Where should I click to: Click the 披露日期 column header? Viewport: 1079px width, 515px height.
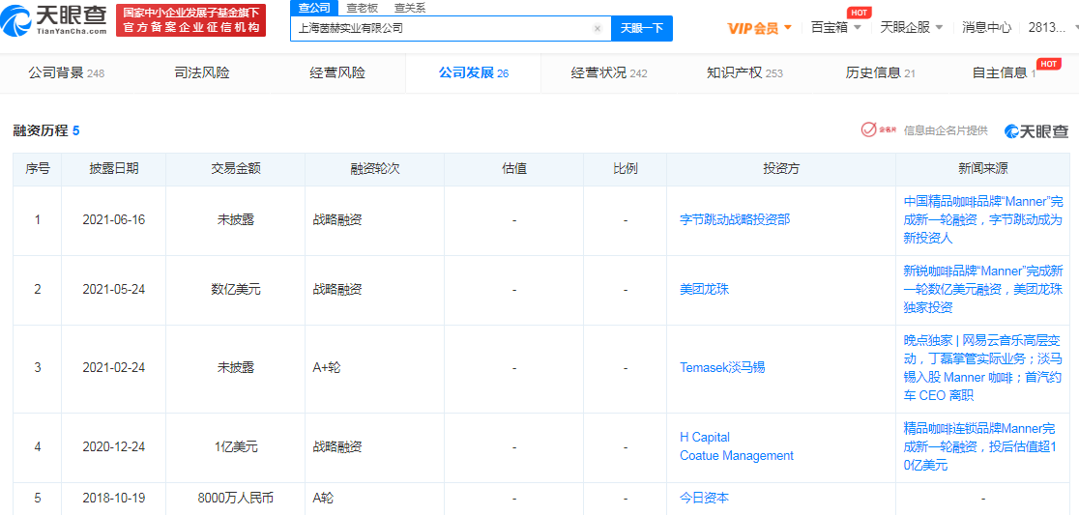pos(113,169)
